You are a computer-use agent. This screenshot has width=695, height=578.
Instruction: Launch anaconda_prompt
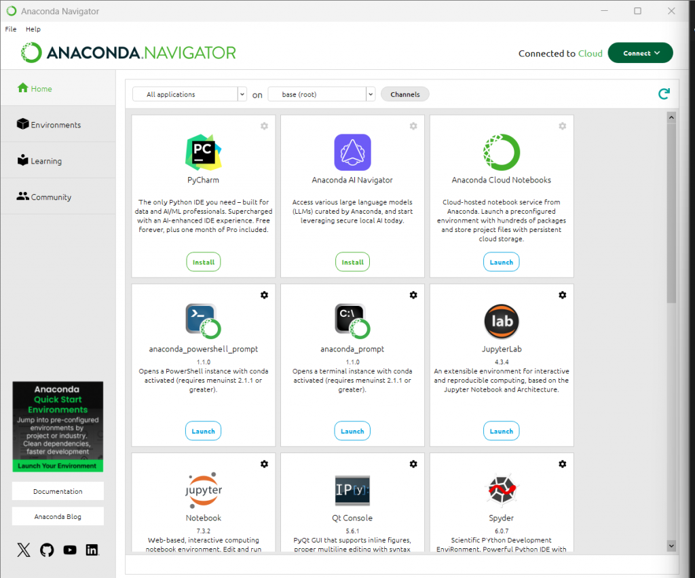coord(352,431)
